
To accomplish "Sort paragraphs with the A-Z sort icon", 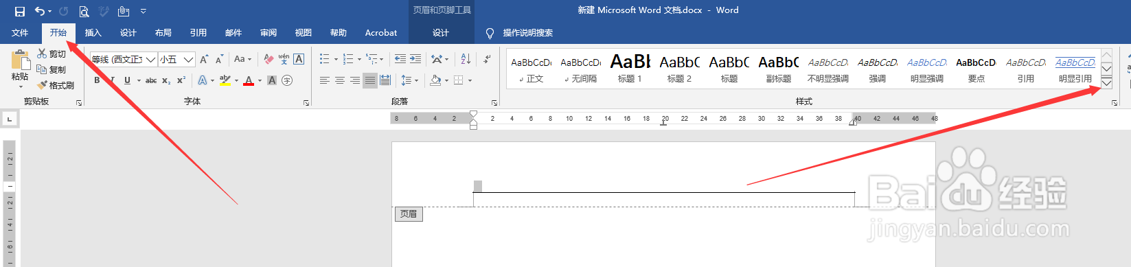I will click(466, 59).
